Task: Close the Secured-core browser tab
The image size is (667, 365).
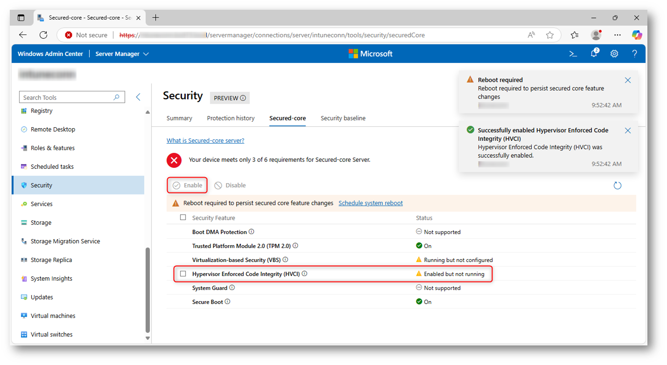Action: [139, 18]
